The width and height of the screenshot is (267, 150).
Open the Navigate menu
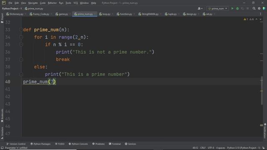click(33, 3)
